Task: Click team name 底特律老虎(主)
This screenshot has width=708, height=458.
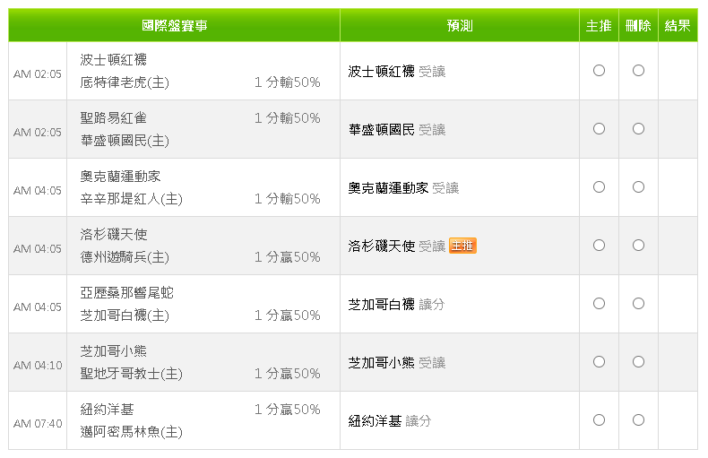Action: pos(125,82)
